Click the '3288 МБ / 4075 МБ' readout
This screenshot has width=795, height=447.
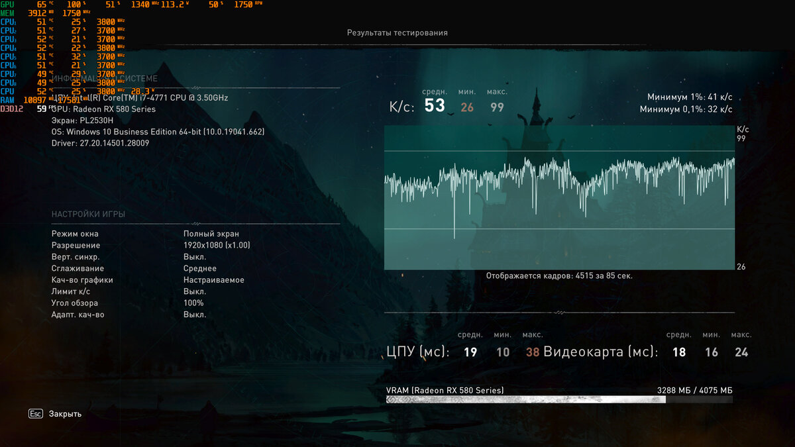(695, 390)
